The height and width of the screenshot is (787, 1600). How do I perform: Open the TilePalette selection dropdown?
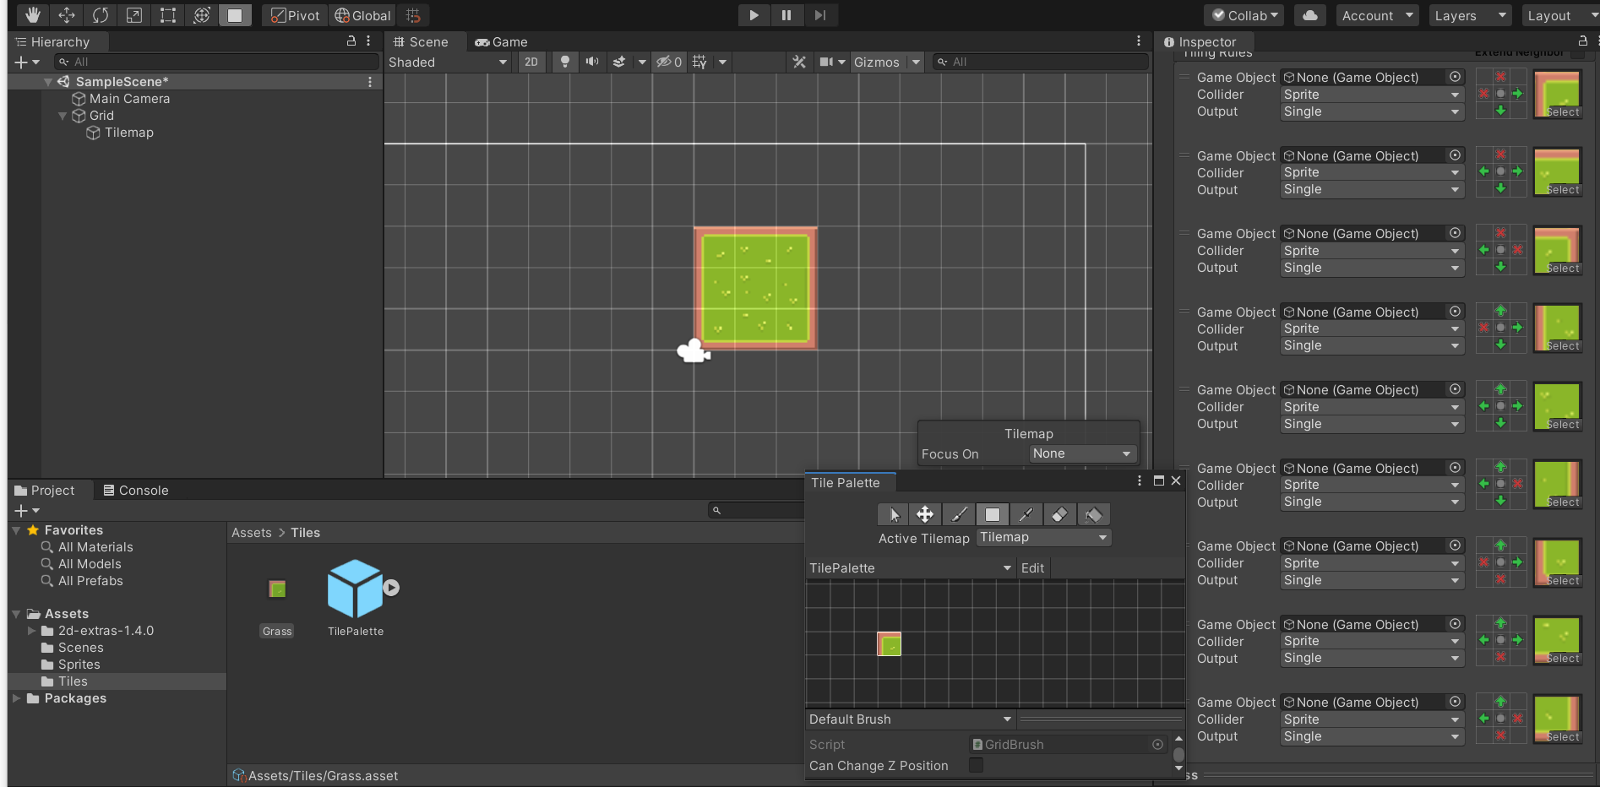click(x=911, y=568)
